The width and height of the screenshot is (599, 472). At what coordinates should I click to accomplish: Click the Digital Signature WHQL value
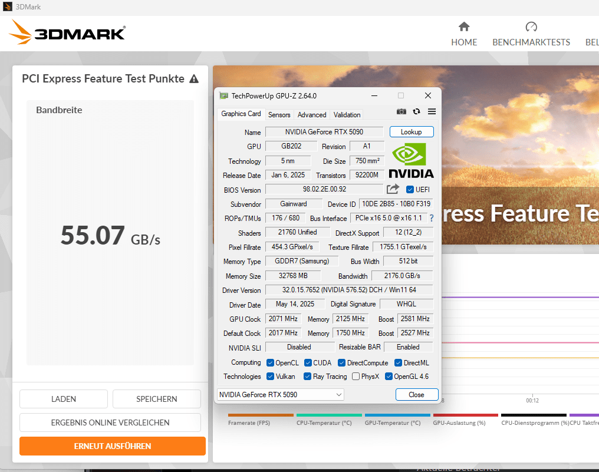[406, 304]
